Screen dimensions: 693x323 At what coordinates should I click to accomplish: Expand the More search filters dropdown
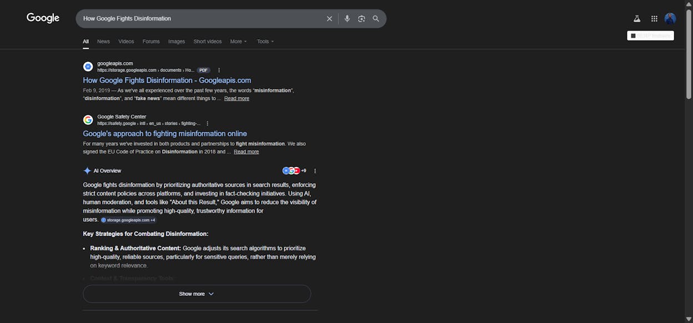[x=238, y=42]
